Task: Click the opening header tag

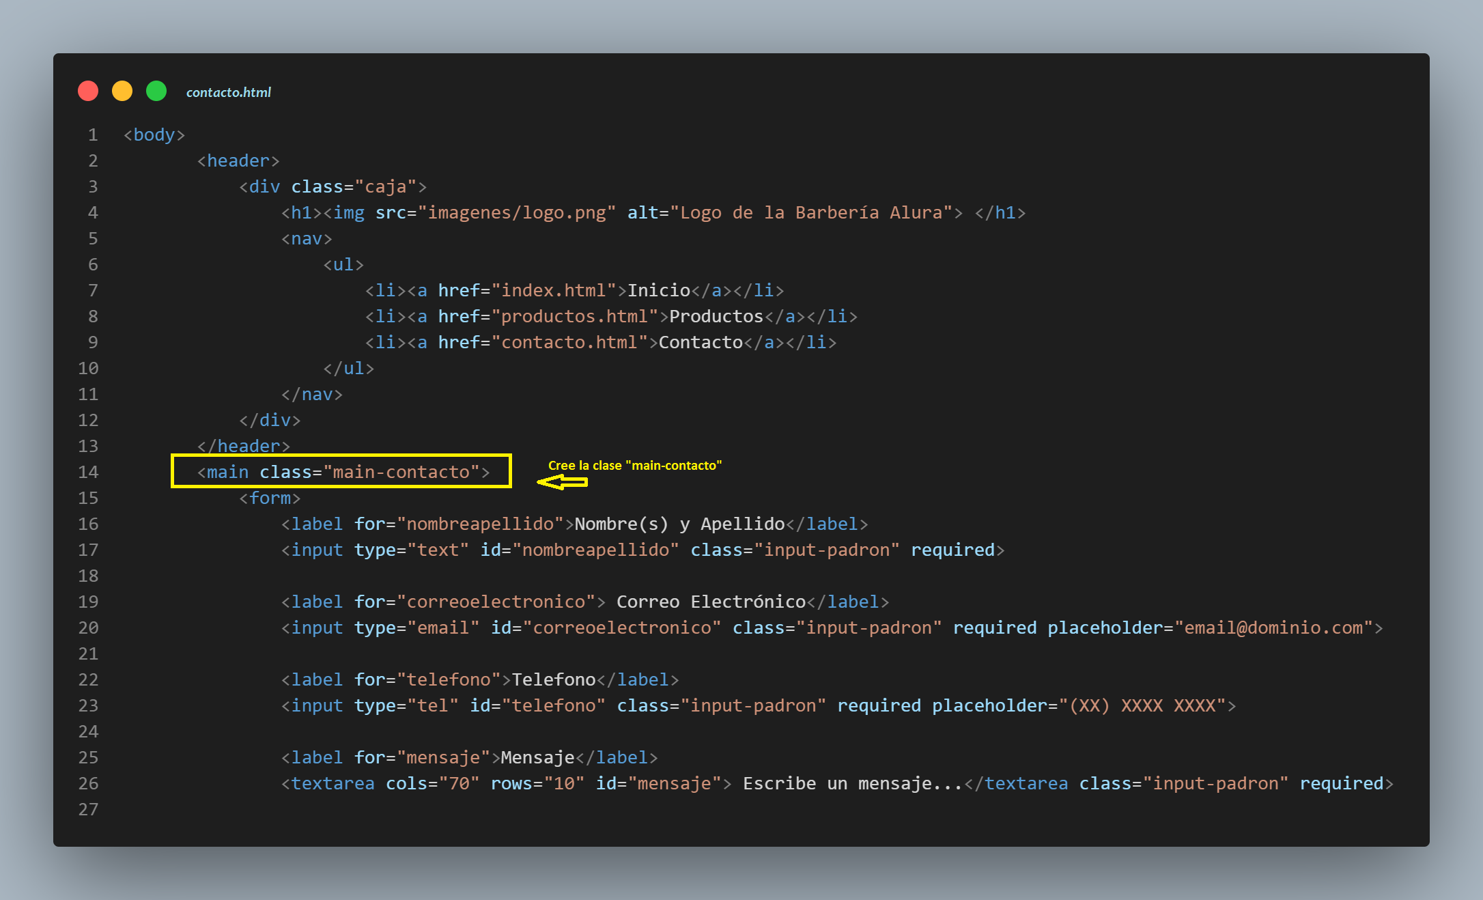Action: pos(238,160)
